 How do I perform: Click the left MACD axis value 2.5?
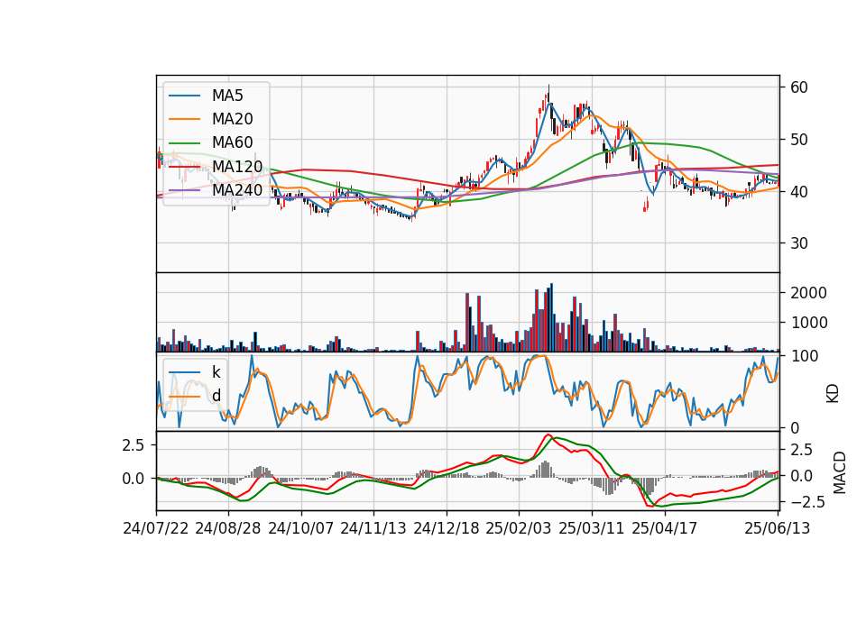coord(134,445)
